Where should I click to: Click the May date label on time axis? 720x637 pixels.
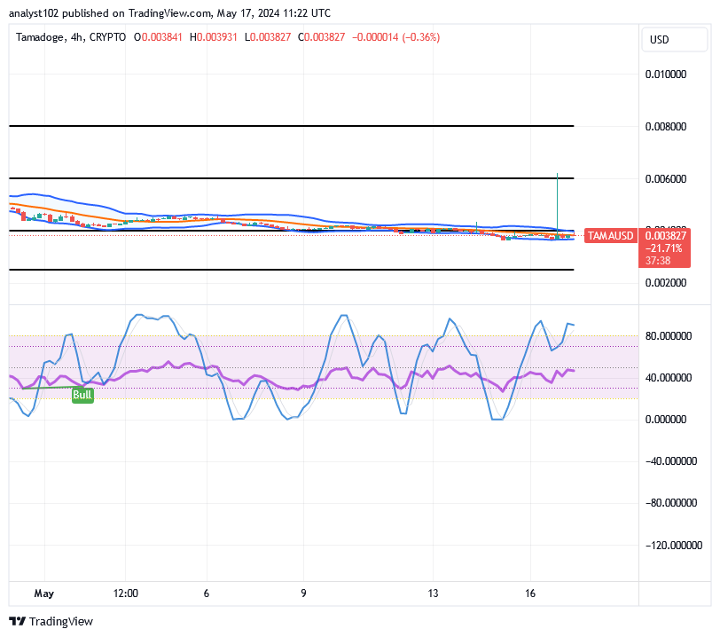pos(44,594)
